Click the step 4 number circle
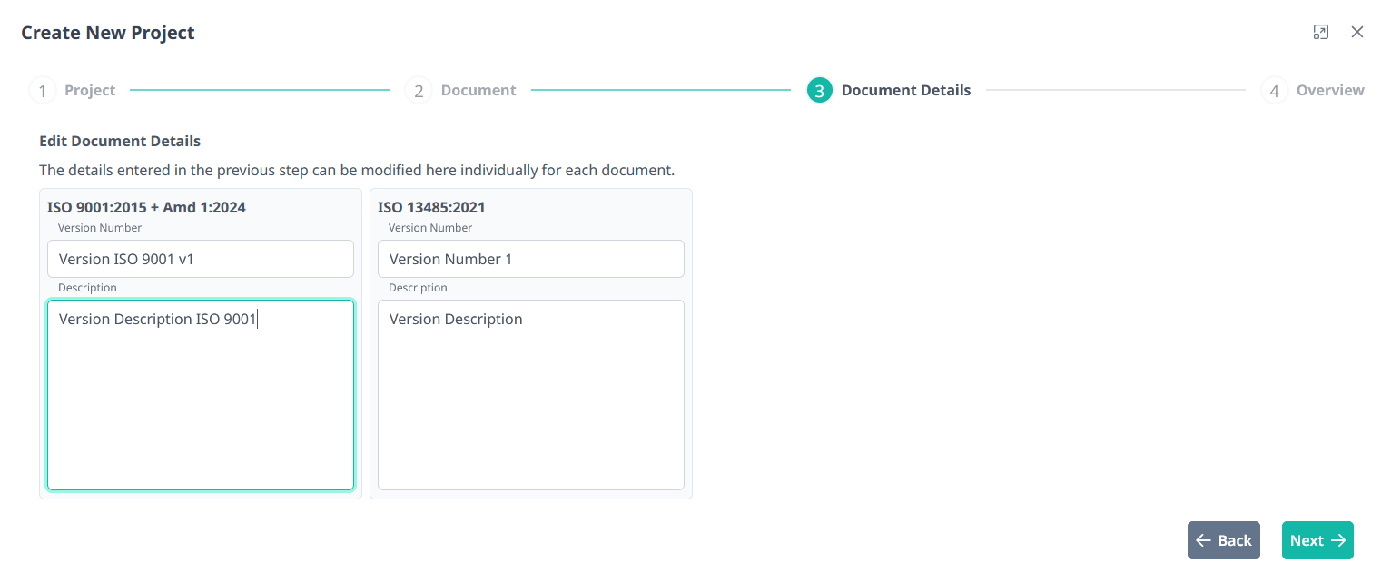The width and height of the screenshot is (1391, 573). point(1274,91)
